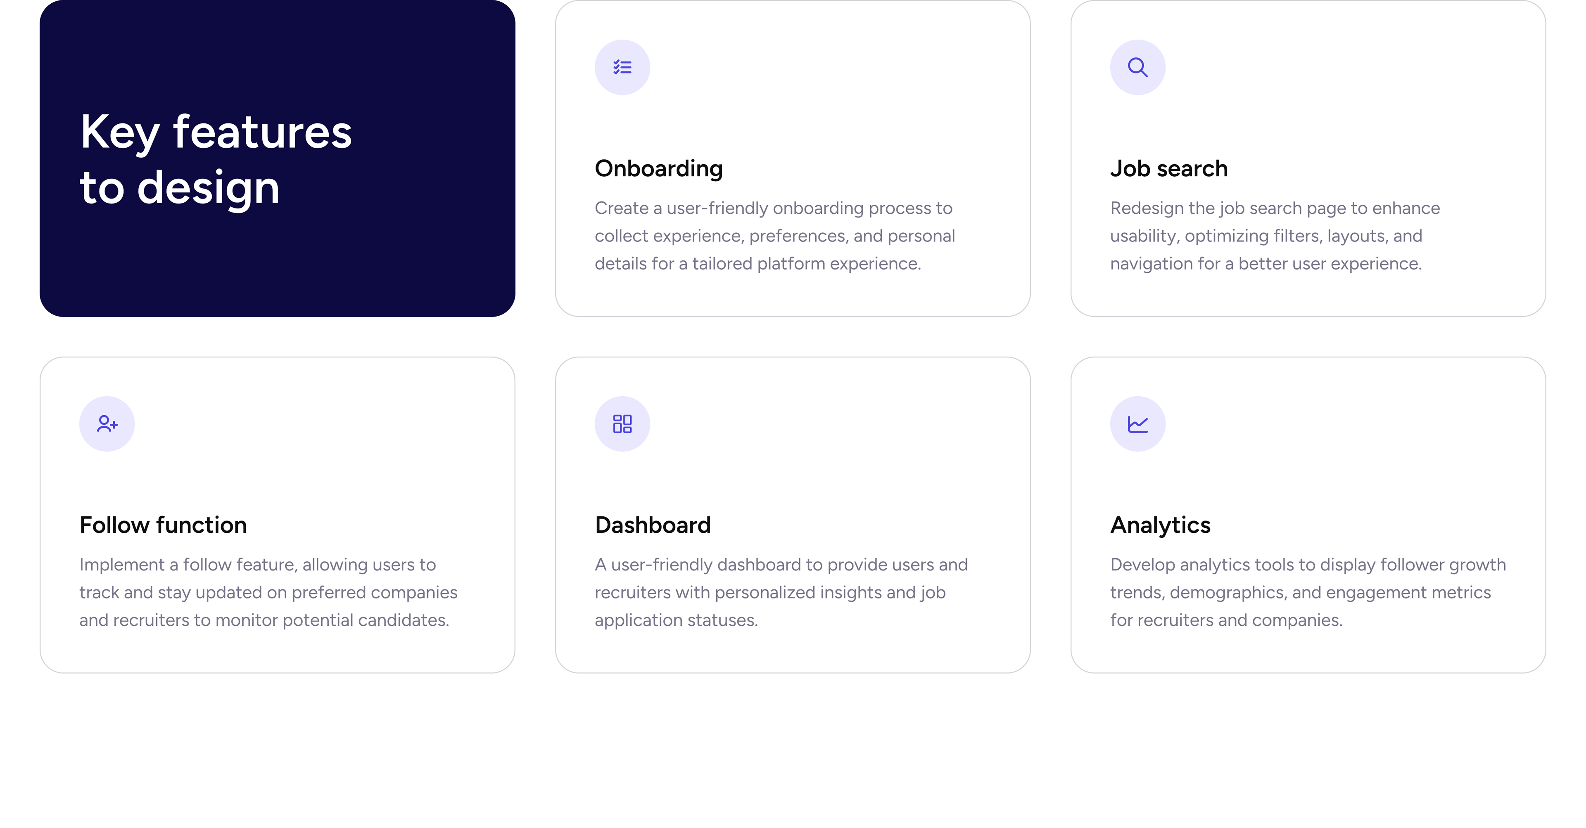Select the Follow function heading
The width and height of the screenshot is (1586, 828).
(x=163, y=525)
